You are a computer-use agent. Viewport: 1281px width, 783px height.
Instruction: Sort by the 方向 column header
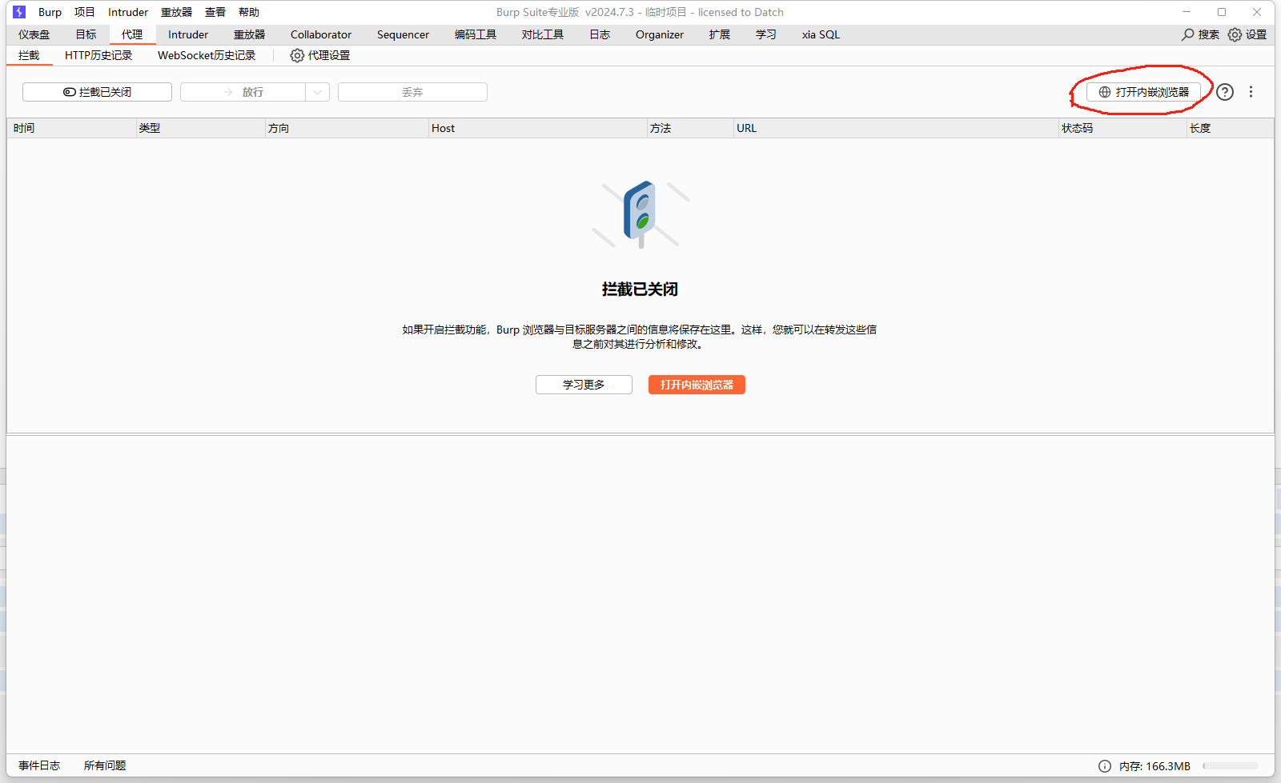coord(347,128)
